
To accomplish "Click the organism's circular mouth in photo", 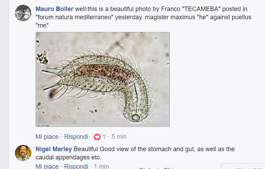I will (135, 117).
